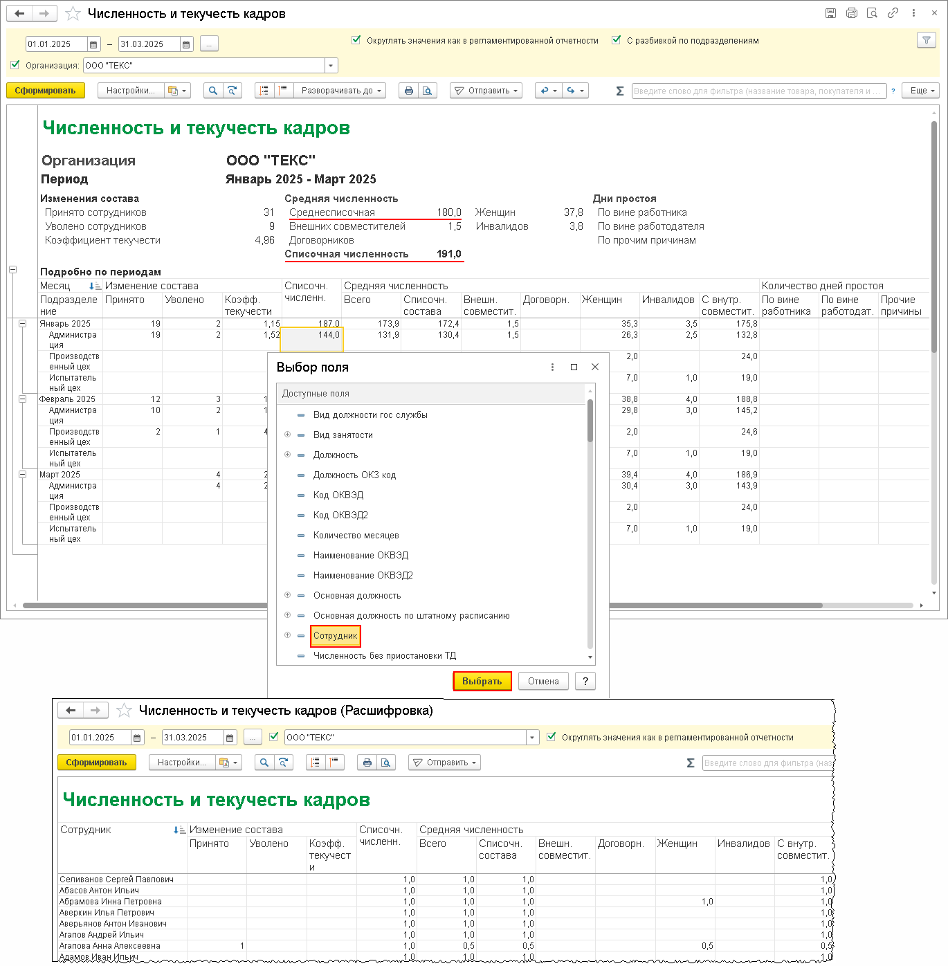Click the Абрамова Инна Петровна row

tap(446, 902)
